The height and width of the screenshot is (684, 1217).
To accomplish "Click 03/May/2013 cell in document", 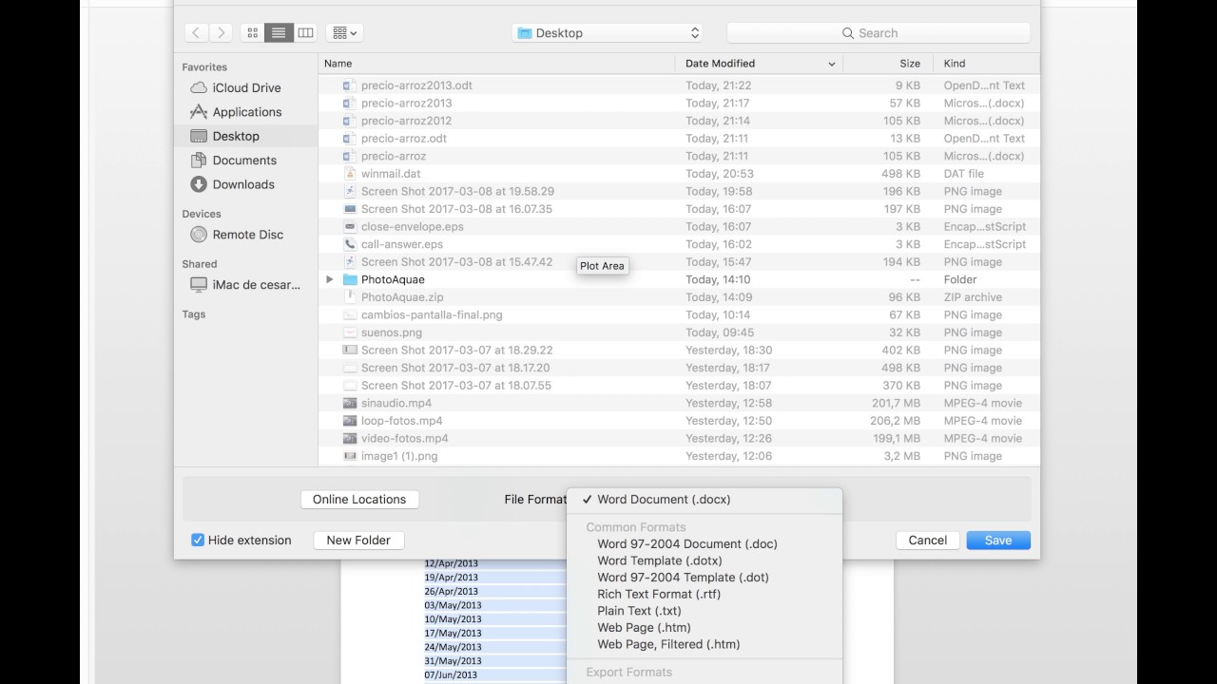I will 453,605.
